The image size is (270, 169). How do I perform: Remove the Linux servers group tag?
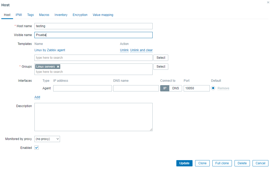click(x=58, y=67)
